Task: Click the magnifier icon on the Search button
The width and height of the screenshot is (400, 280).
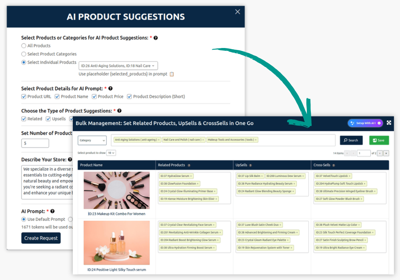Action: tap(345, 140)
